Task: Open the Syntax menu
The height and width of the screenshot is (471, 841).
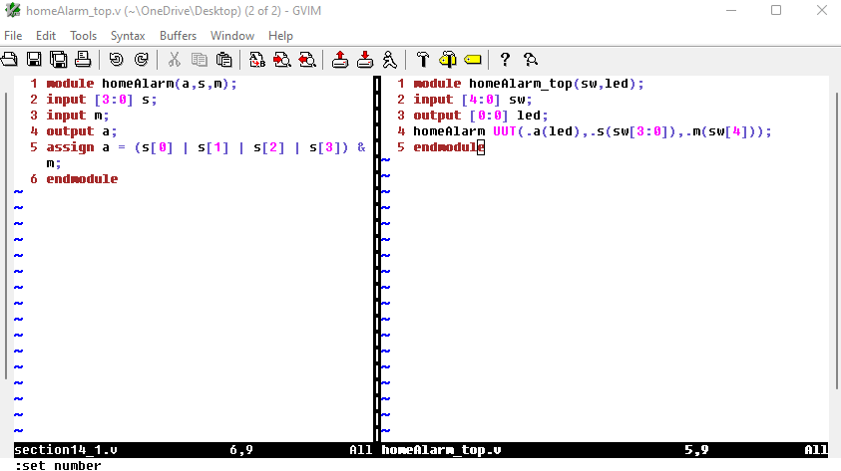Action: (127, 35)
